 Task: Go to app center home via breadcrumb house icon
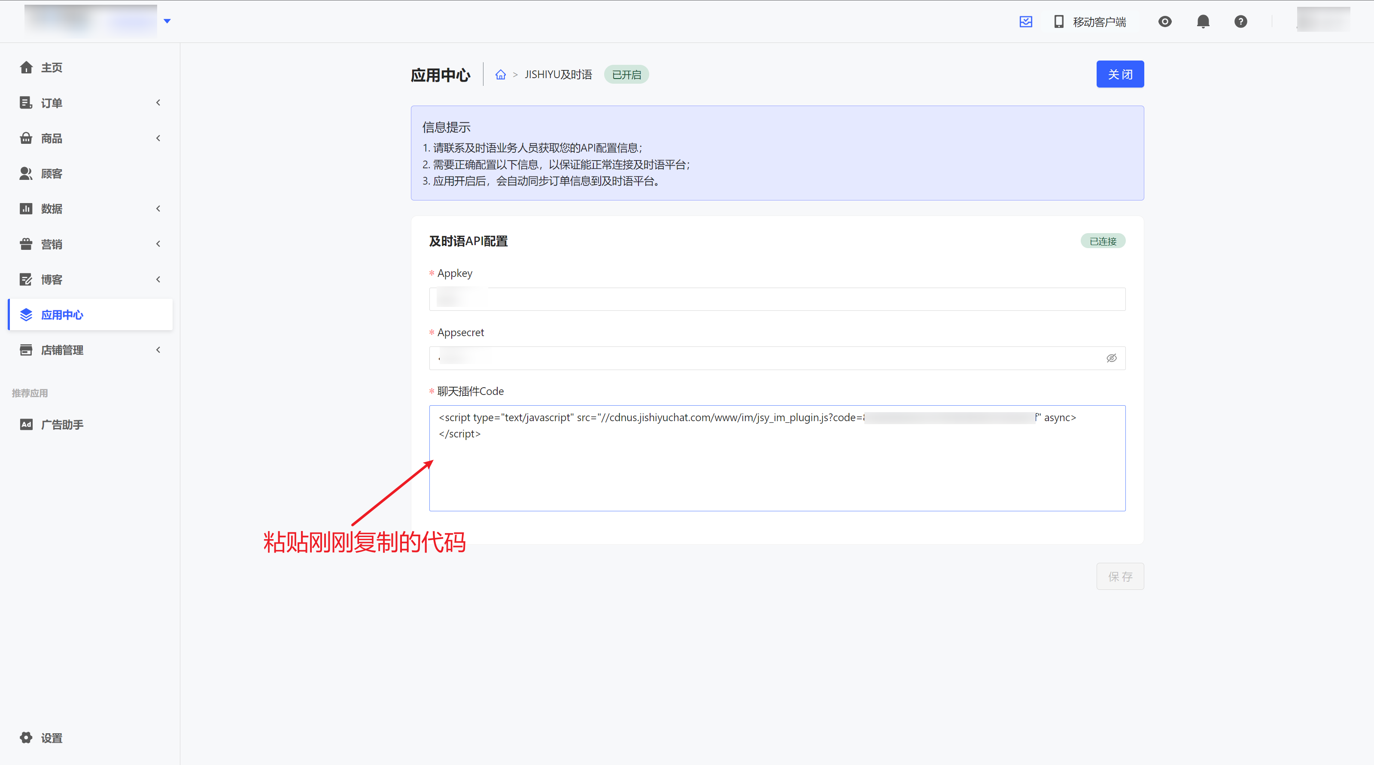point(500,75)
